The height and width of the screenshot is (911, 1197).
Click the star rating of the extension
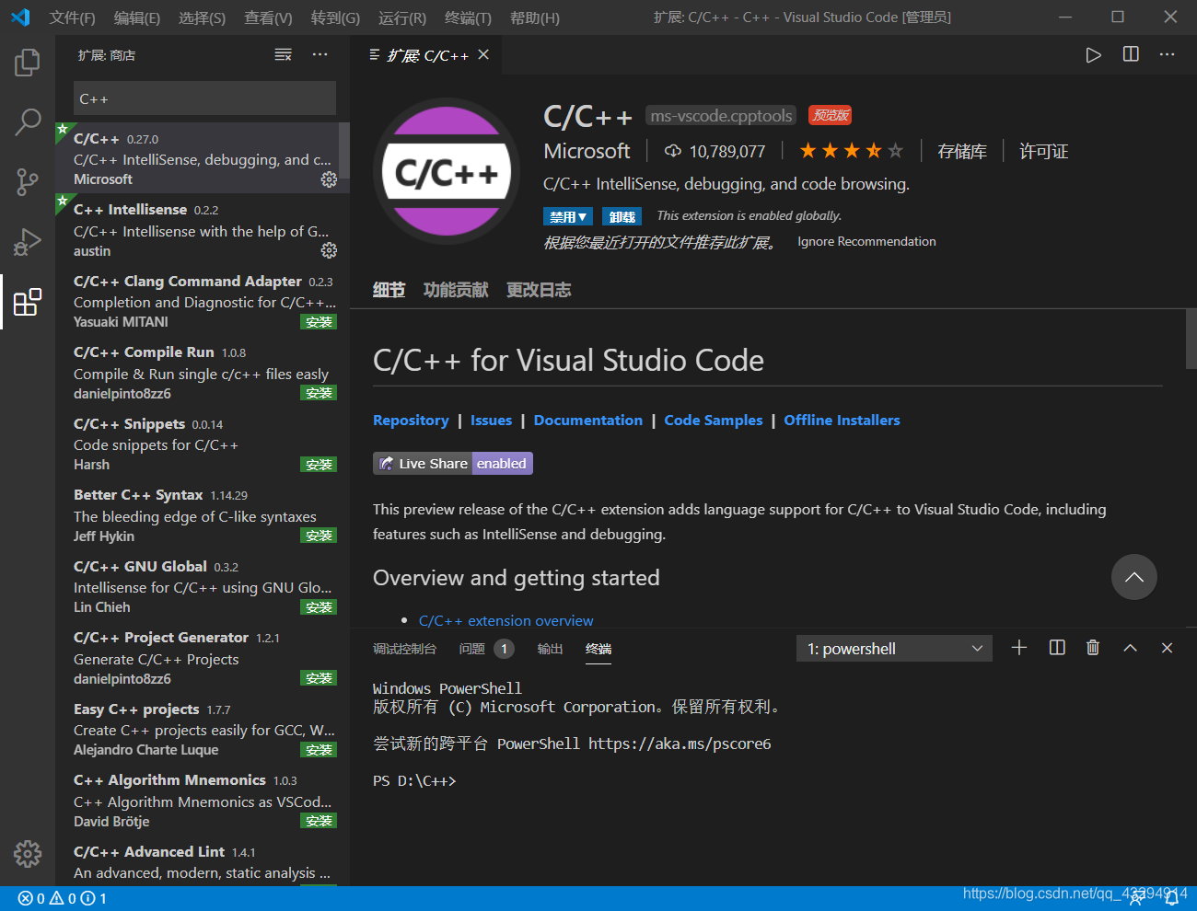[x=851, y=151]
